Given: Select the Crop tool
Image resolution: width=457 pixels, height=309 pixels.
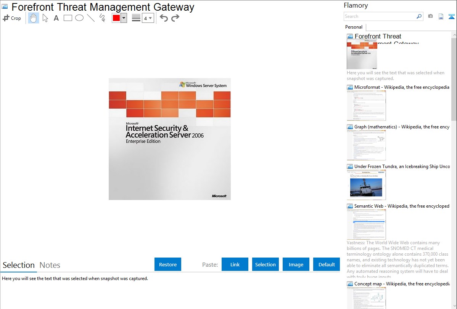Looking at the screenshot, I should 12,18.
